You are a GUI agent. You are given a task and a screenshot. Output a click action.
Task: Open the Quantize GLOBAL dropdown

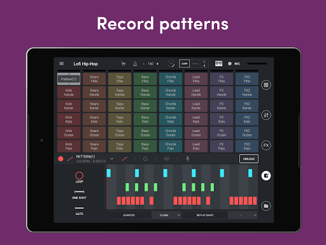point(167,215)
